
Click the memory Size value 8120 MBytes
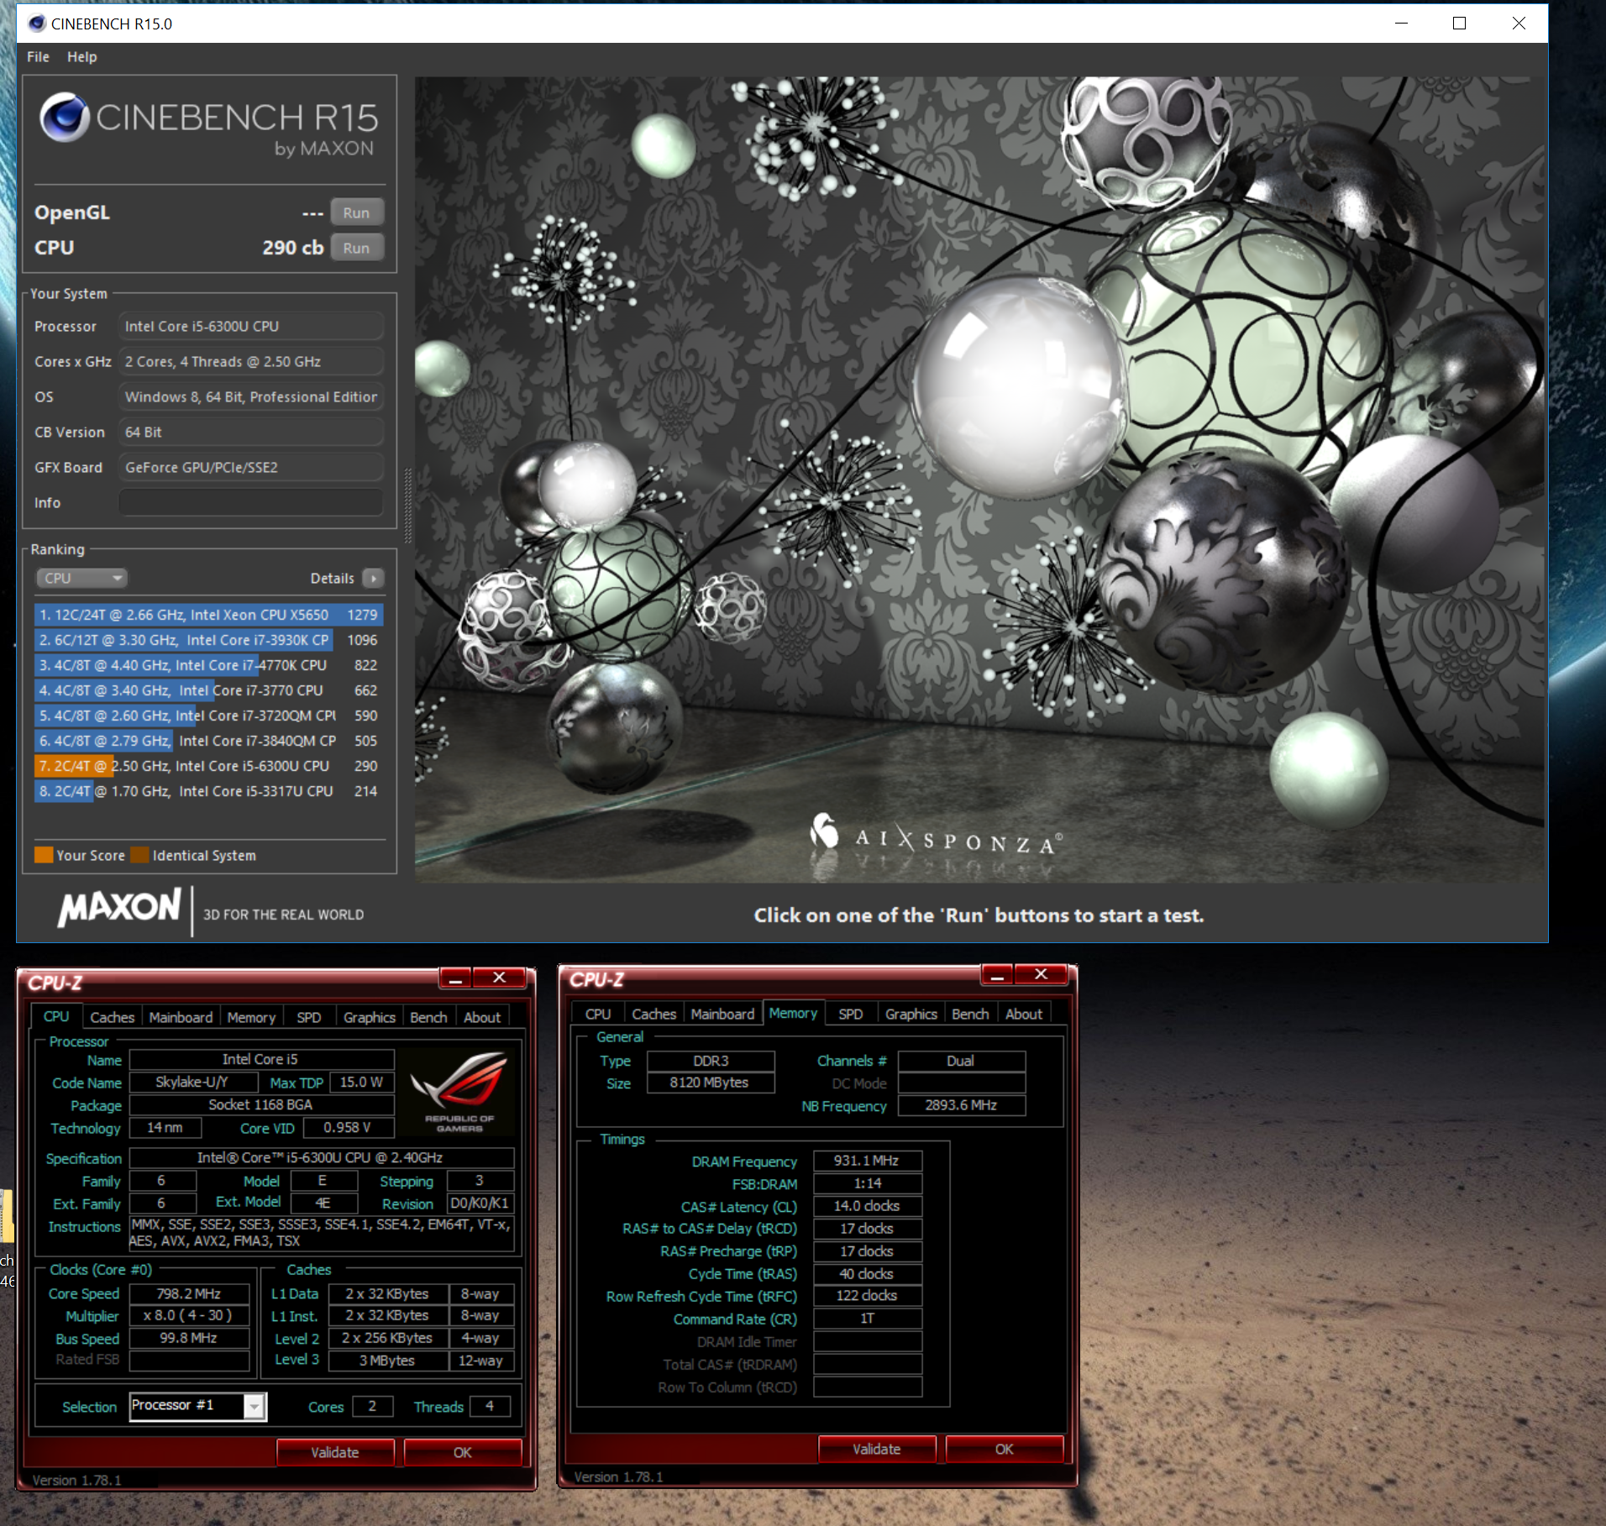pyautogui.click(x=710, y=1083)
